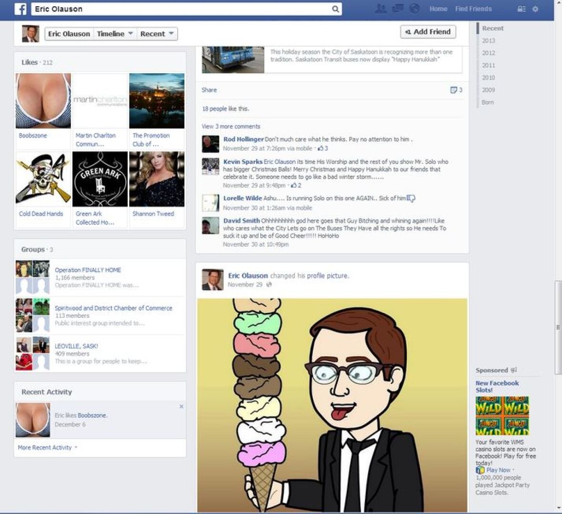Viewport: 562px width, 514px height.
Task: Open the messages icon in top bar
Action: click(397, 9)
